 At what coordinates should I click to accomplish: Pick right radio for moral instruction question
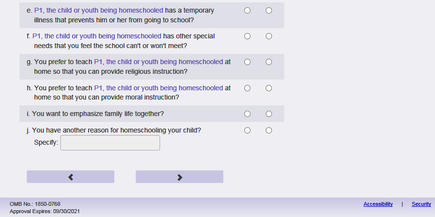[269, 88]
